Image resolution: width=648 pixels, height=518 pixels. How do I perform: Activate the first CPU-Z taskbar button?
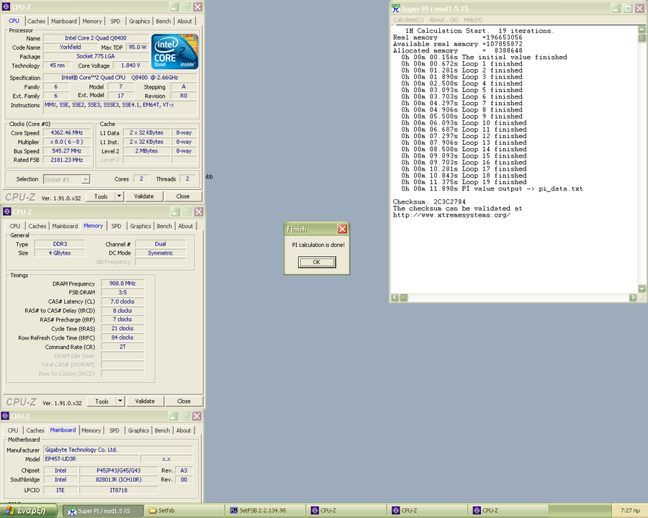pyautogui.click(x=347, y=511)
